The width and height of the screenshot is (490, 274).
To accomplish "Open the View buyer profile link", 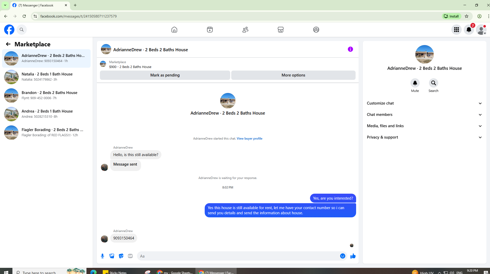I will tap(250, 139).
